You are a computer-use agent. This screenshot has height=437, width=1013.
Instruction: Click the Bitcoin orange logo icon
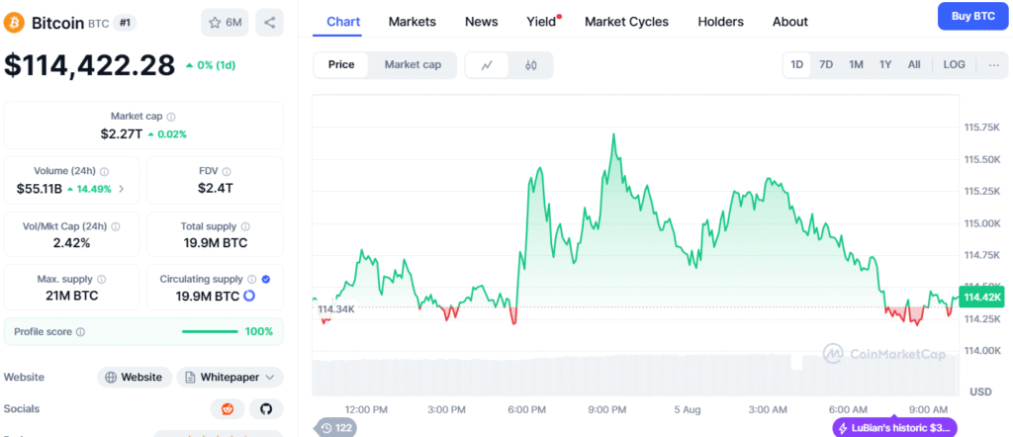click(x=14, y=24)
